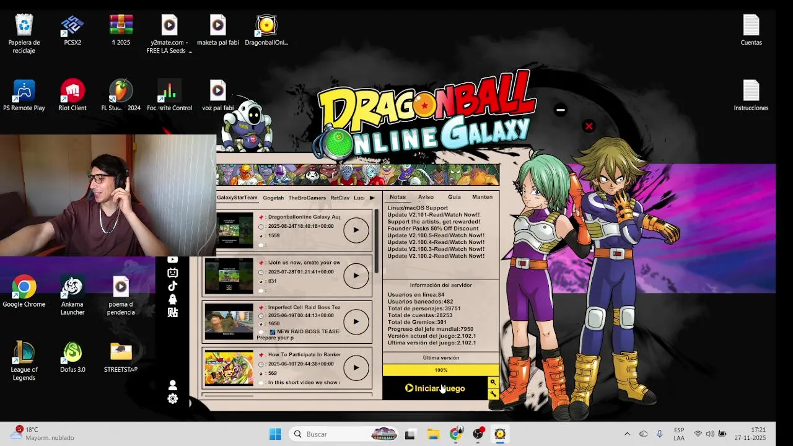Image resolution: width=793 pixels, height=446 pixels.
Task: Open 'maketa pal fabi' media file
Action: click(x=217, y=31)
